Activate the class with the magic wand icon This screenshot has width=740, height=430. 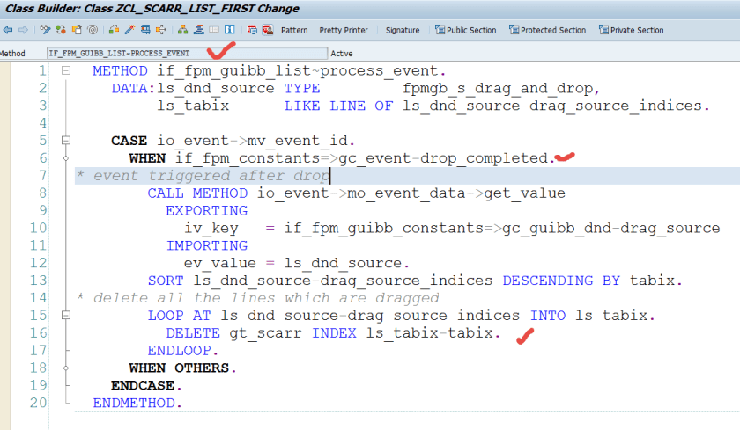point(129,30)
